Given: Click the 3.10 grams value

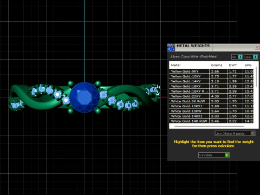Looking at the screenshot, I should (x=215, y=81).
